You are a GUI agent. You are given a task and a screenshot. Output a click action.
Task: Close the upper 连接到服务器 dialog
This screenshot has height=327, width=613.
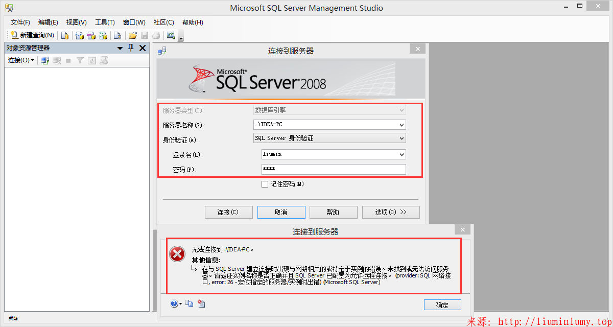click(x=417, y=49)
